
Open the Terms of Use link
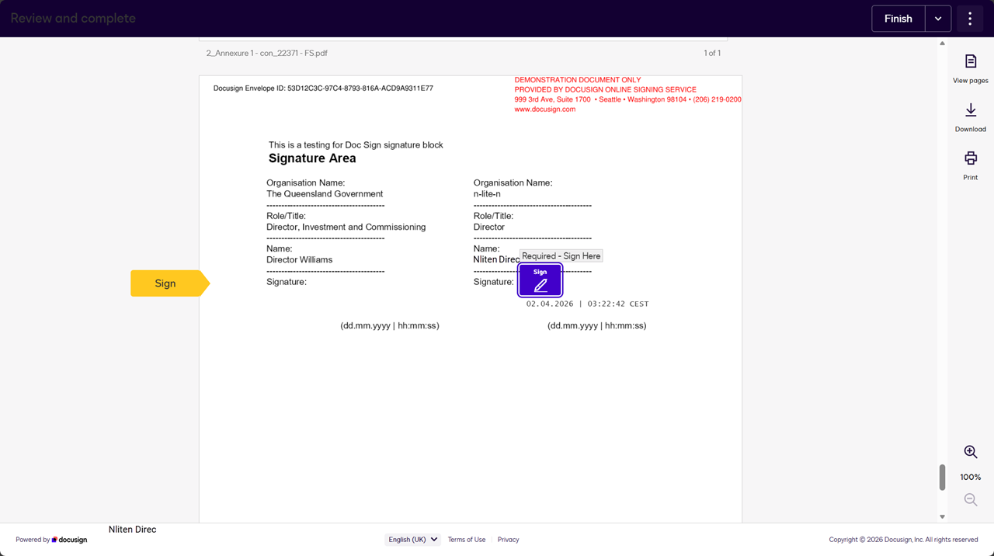pyautogui.click(x=466, y=540)
